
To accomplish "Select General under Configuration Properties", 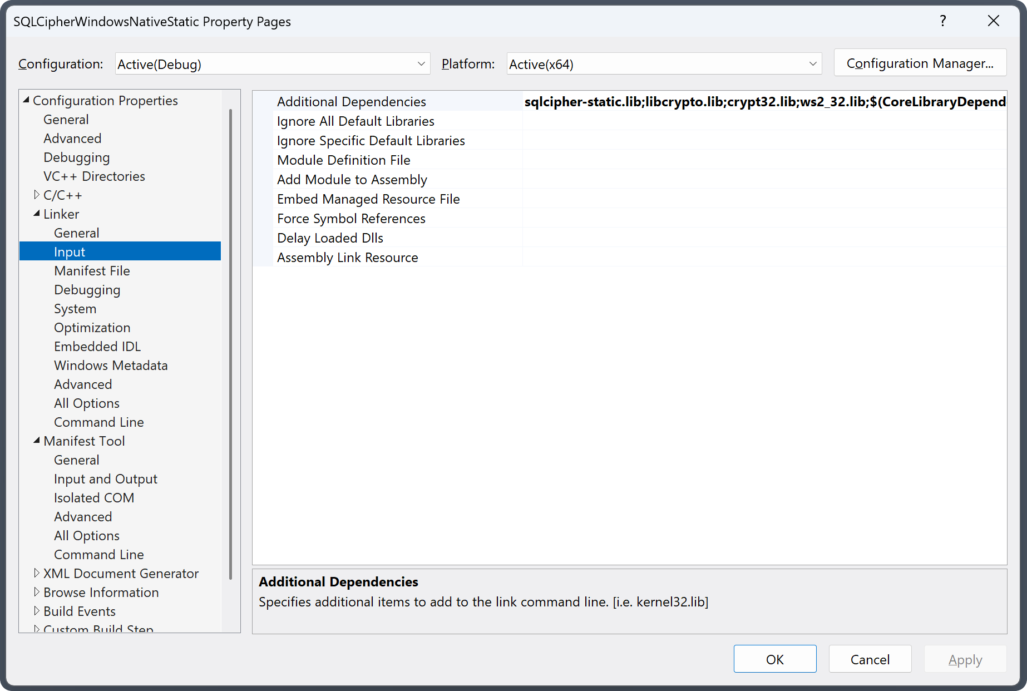I will pyautogui.click(x=66, y=120).
